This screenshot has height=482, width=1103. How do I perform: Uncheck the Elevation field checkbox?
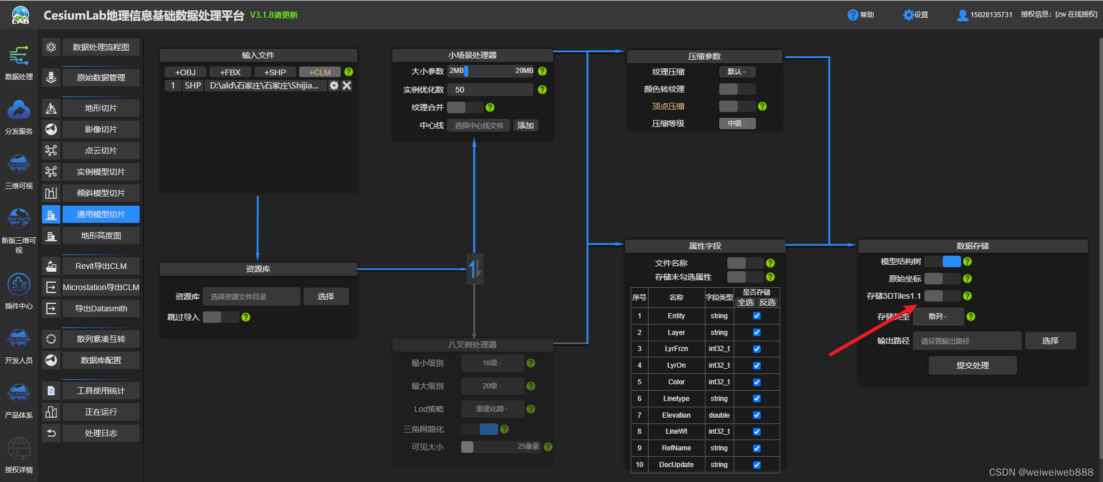pos(757,415)
